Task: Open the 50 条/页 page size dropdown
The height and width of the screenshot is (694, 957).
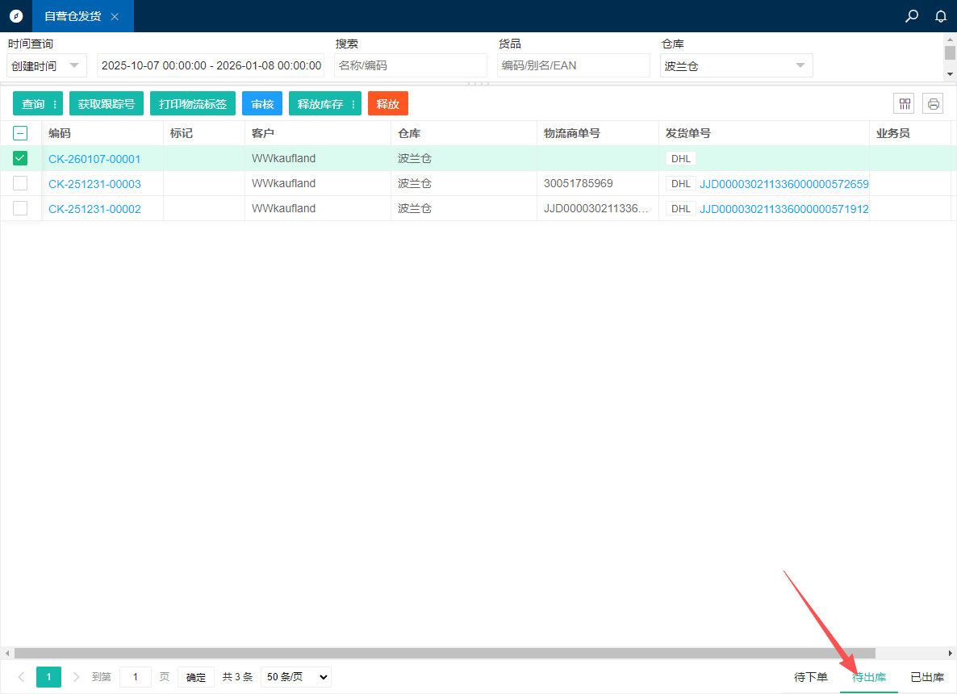Action: (295, 677)
